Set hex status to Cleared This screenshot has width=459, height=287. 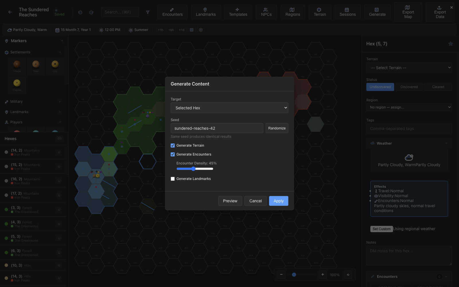pos(438,87)
